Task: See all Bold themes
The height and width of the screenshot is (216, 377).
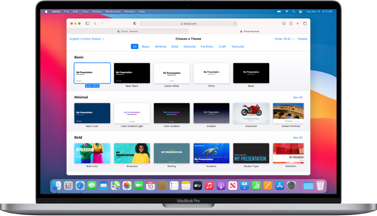Action: point(298,138)
